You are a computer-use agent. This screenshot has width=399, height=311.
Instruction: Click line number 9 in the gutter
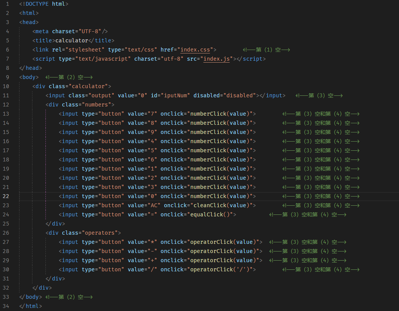7,77
